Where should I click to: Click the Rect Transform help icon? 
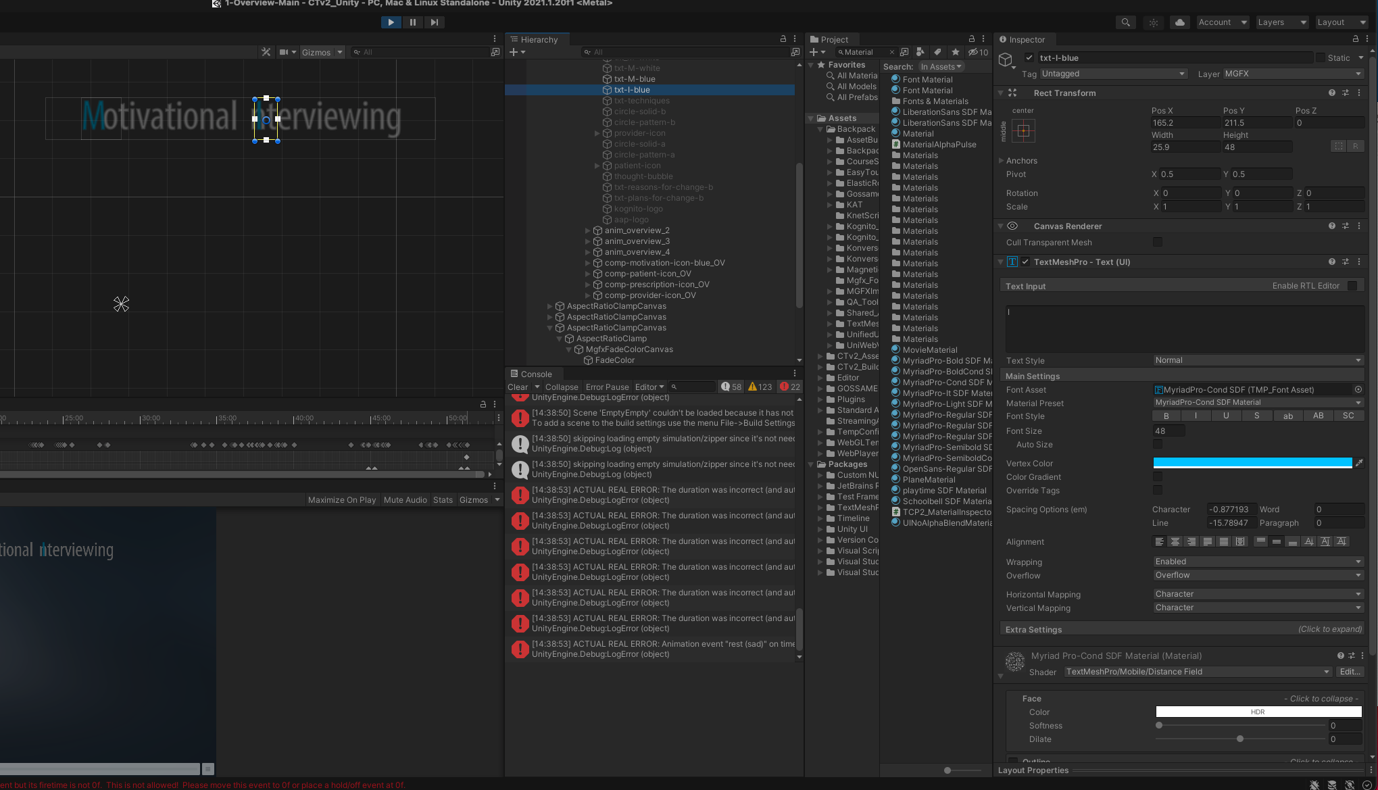click(x=1331, y=93)
